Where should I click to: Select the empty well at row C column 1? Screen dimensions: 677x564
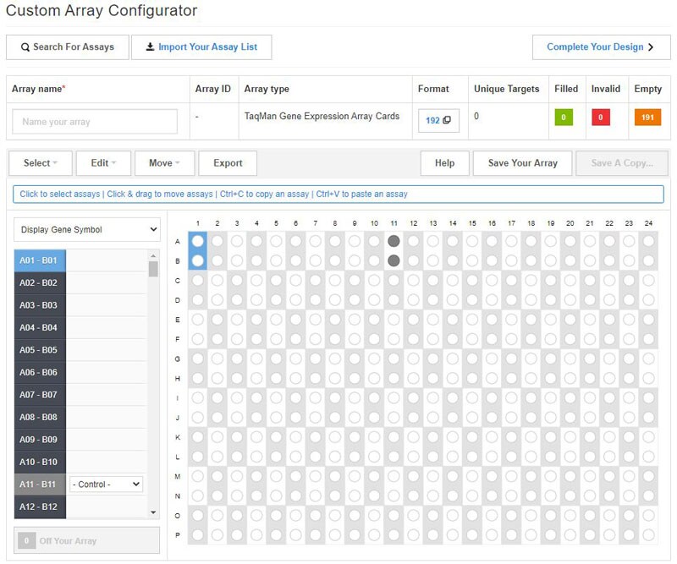click(197, 280)
